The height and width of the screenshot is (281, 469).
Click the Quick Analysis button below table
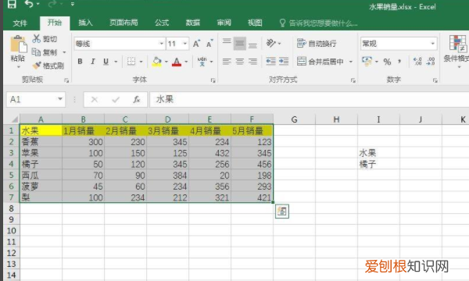(x=282, y=212)
